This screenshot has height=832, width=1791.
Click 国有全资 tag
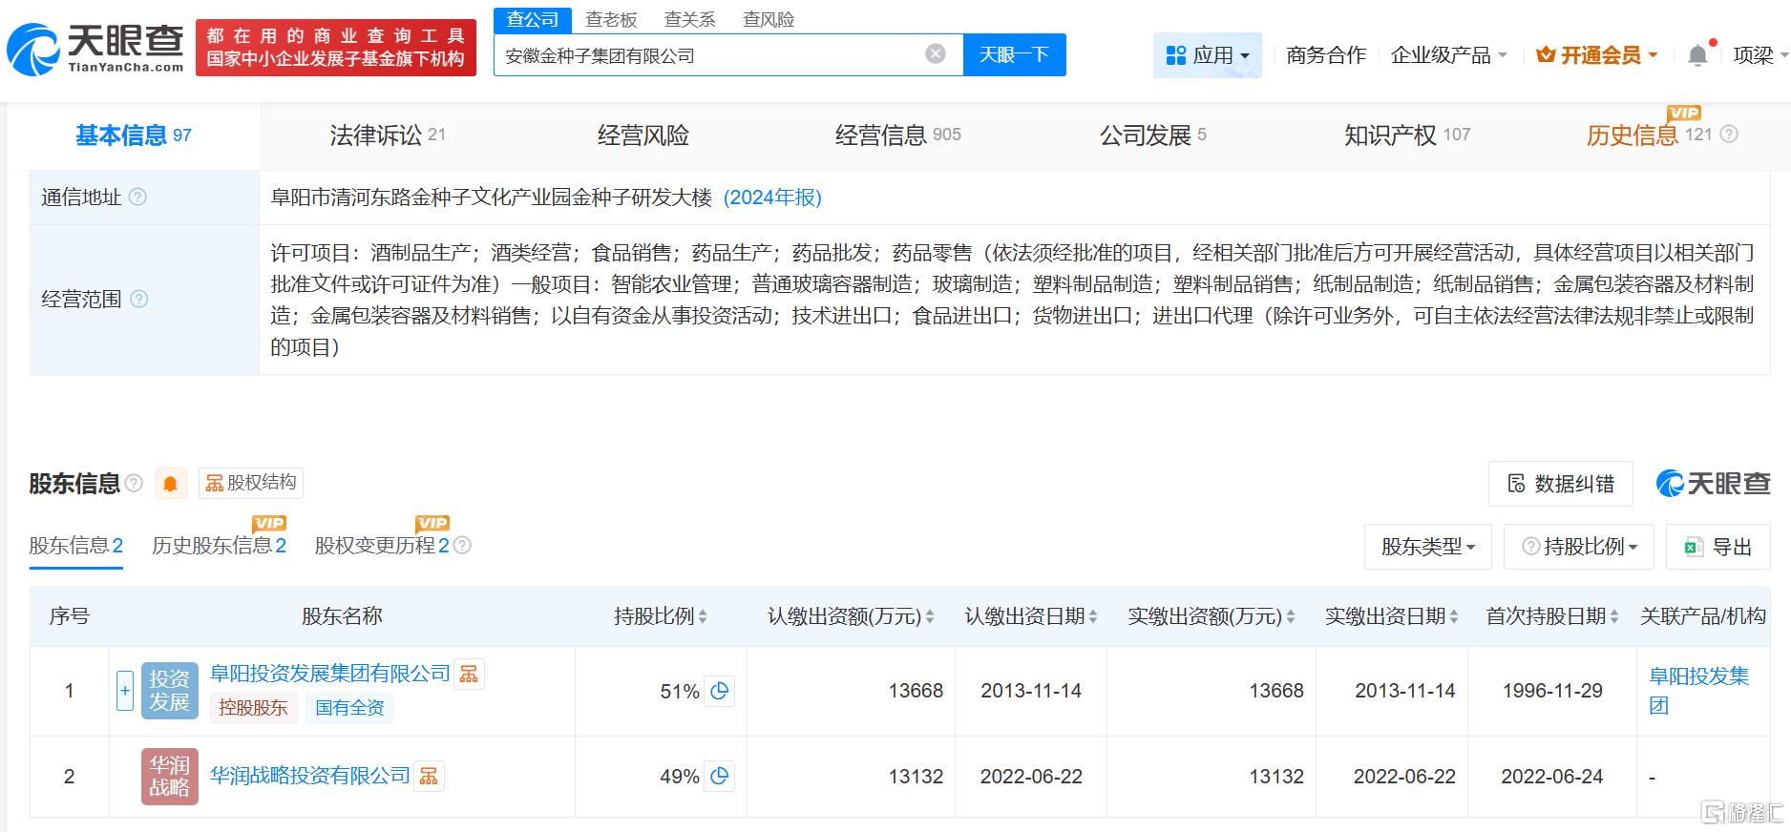[350, 708]
